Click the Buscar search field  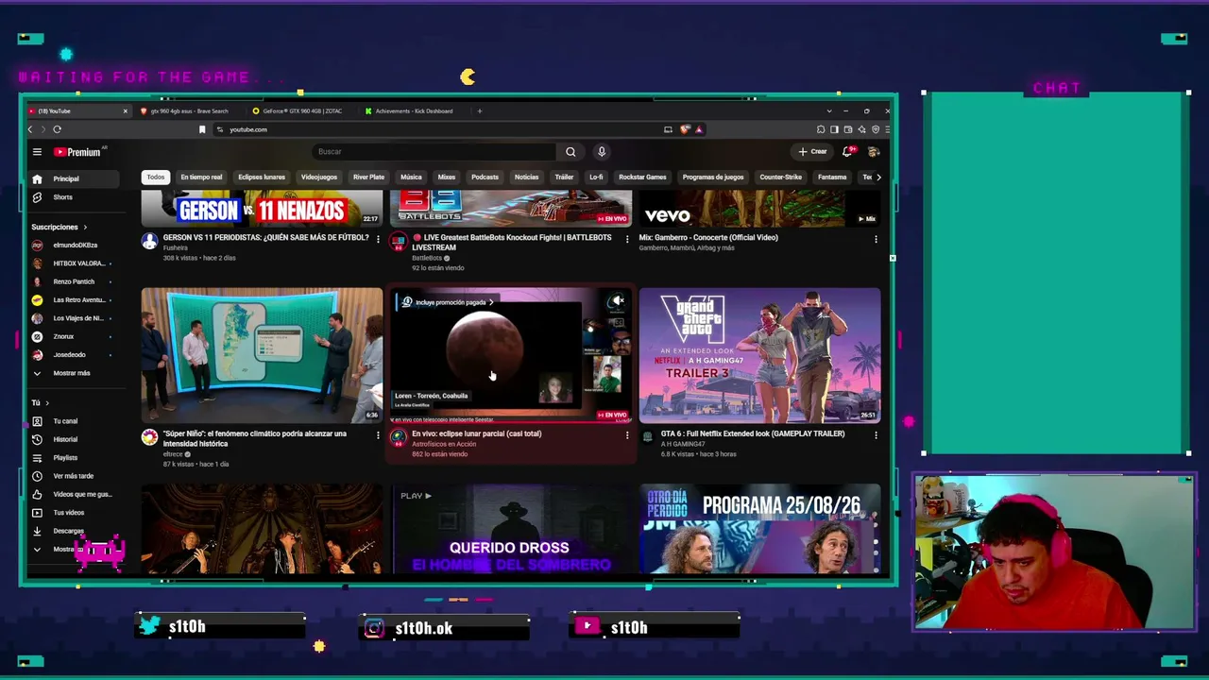coord(434,152)
